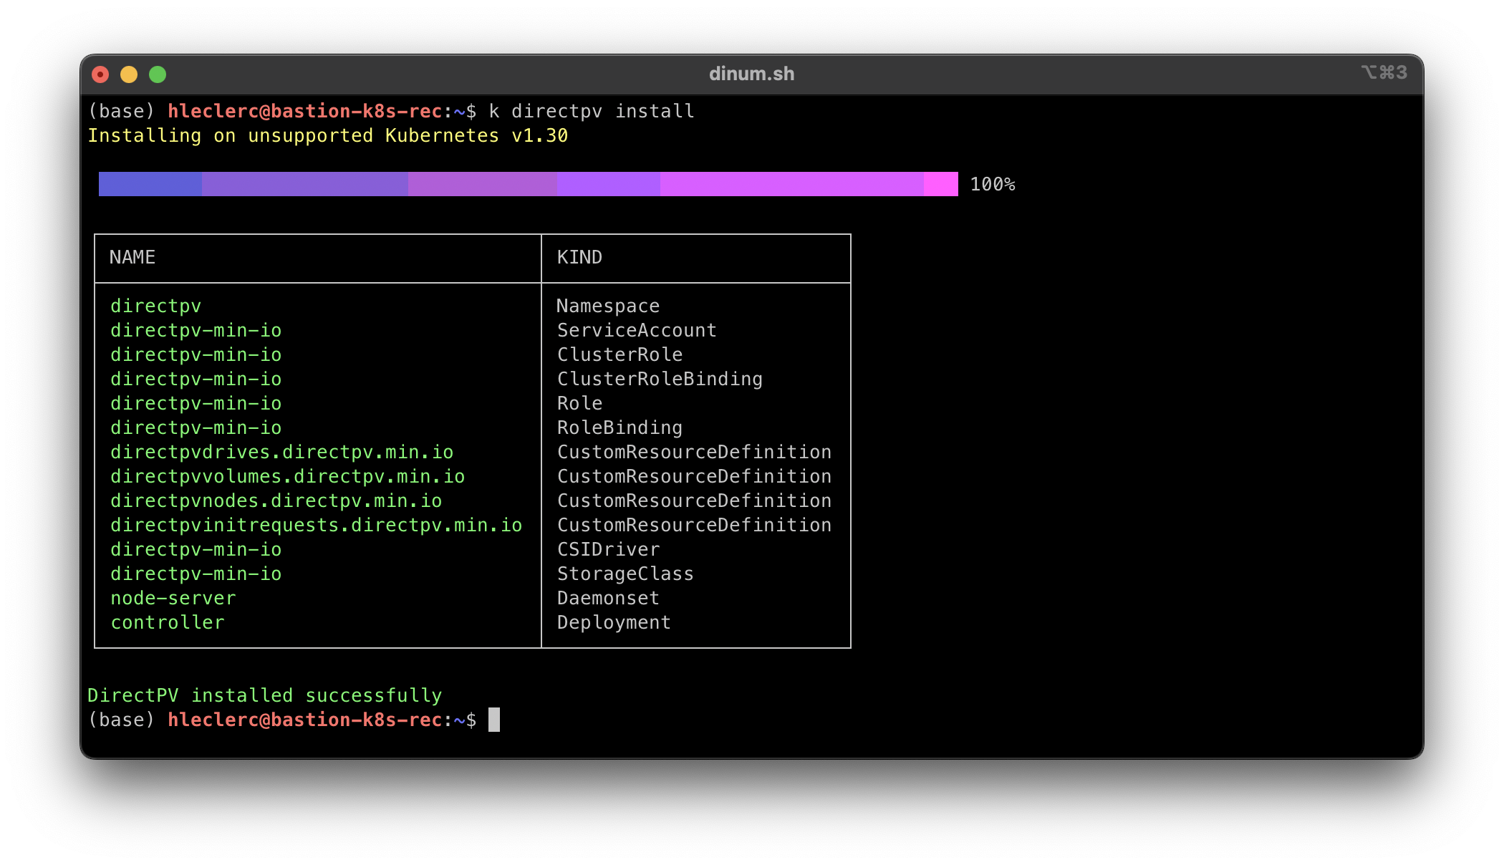Click the NAME column header
1504x865 pixels.
tap(132, 257)
